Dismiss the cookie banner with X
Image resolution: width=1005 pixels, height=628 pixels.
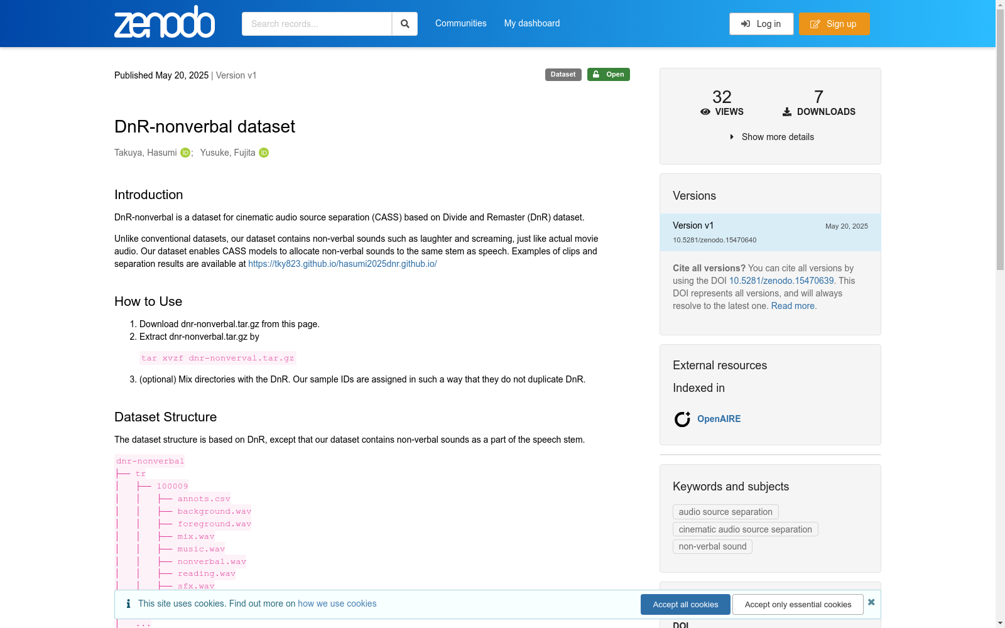[871, 602]
